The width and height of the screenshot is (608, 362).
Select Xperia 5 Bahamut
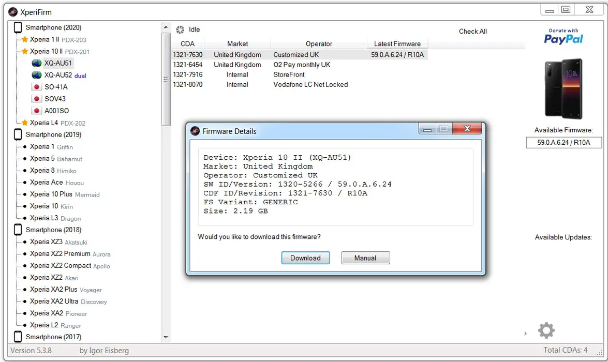56,159
